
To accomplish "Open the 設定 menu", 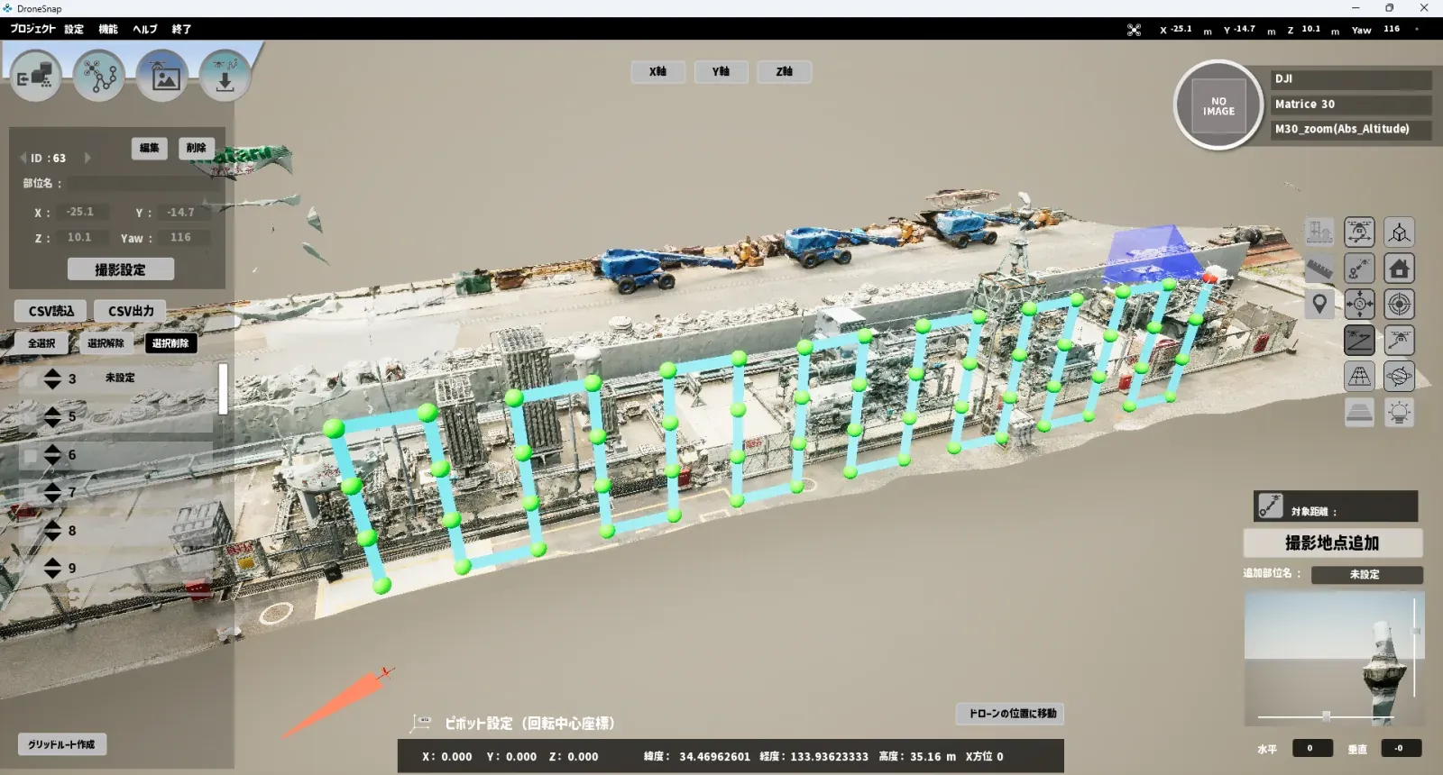I will (x=74, y=29).
